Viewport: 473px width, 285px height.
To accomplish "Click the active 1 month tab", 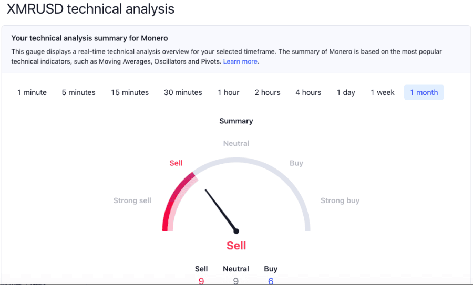I will (x=424, y=92).
